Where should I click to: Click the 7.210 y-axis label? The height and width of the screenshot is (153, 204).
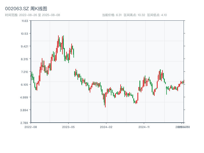tap(25, 72)
